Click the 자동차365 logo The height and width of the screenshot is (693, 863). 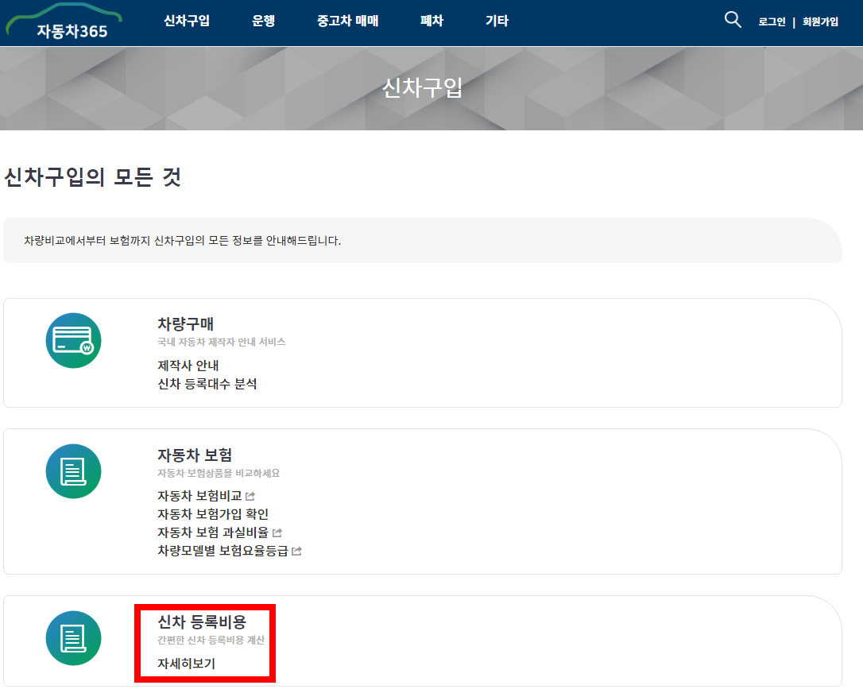[64, 22]
